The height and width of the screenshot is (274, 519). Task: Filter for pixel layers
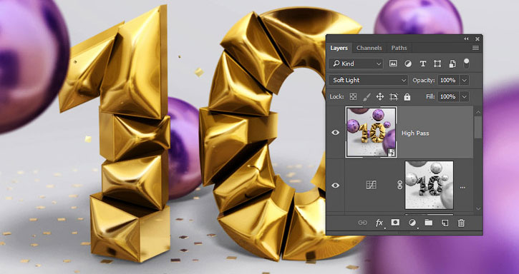pyautogui.click(x=393, y=64)
